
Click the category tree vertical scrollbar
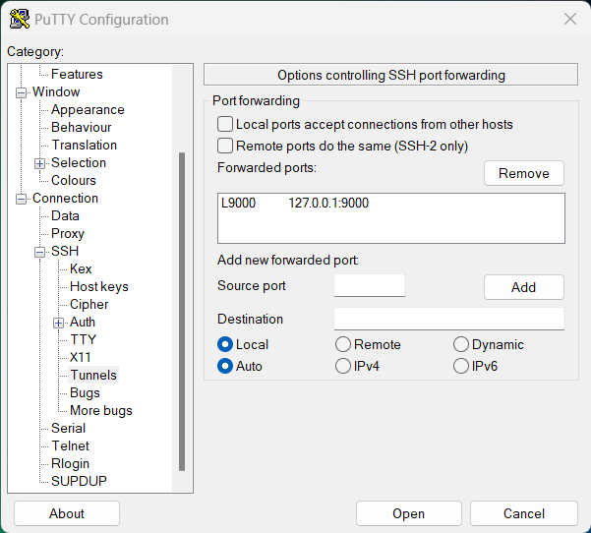182,312
